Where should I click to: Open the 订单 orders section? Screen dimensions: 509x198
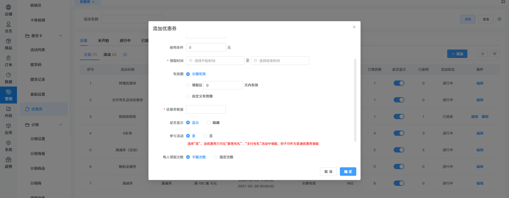pyautogui.click(x=8, y=61)
